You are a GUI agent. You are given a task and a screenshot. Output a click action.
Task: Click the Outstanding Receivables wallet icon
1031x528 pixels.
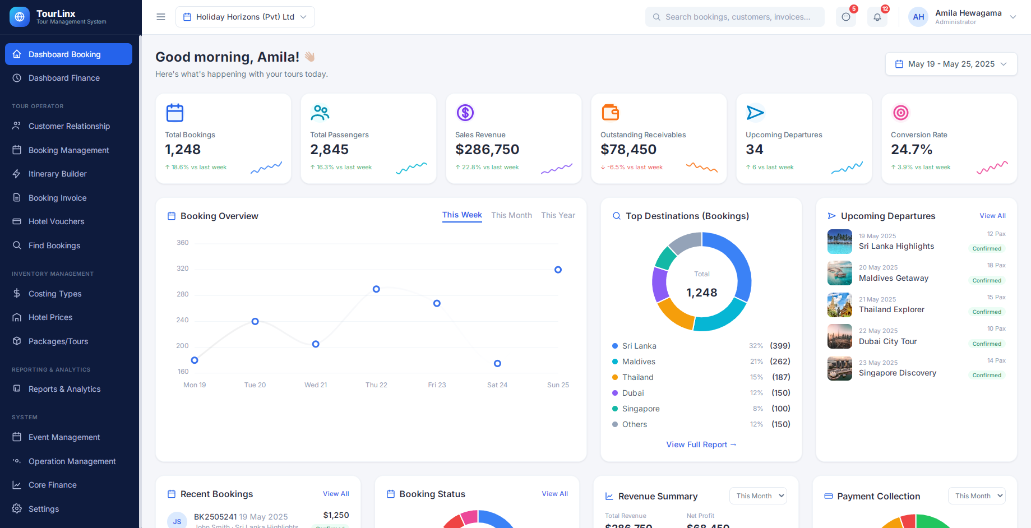[611, 113]
